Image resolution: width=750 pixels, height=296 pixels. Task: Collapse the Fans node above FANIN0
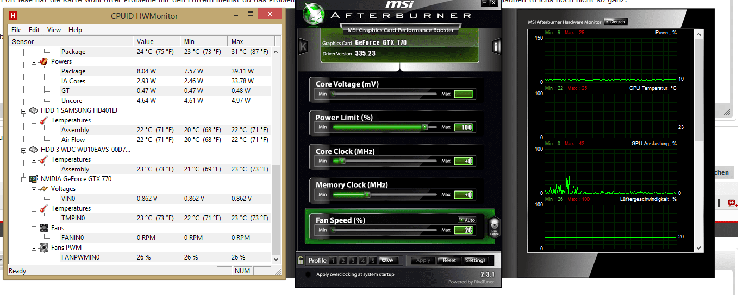tap(34, 228)
